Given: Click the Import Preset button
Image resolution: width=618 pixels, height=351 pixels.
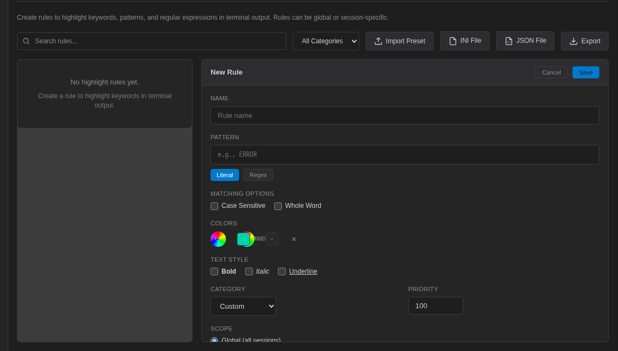Looking at the screenshot, I should coord(400,41).
